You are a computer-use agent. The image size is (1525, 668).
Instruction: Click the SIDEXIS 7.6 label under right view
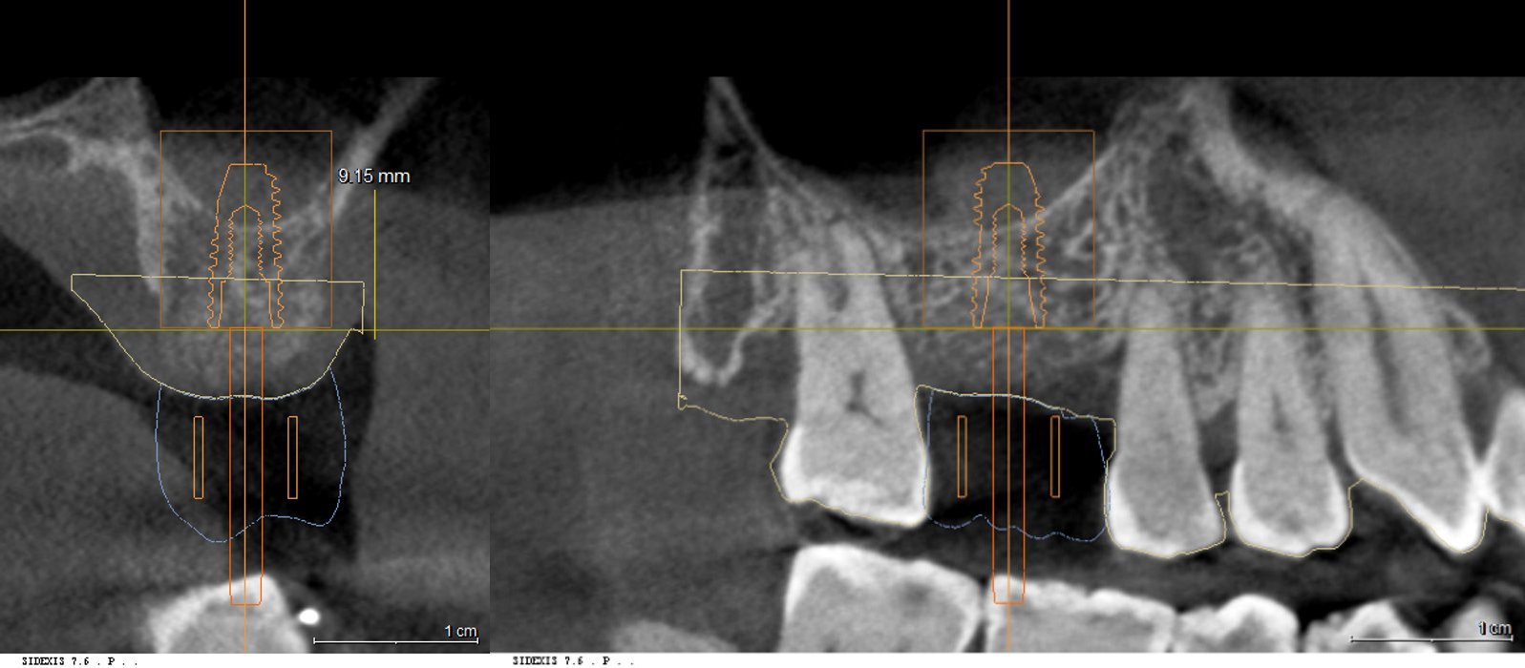[x=572, y=659]
